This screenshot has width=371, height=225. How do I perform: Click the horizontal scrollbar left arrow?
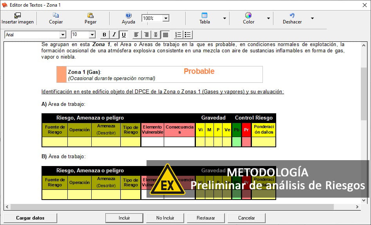click(7, 207)
